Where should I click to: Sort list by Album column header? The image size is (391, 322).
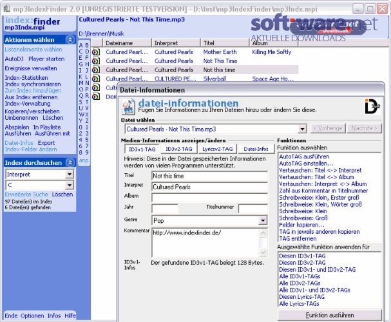[x=274, y=43]
